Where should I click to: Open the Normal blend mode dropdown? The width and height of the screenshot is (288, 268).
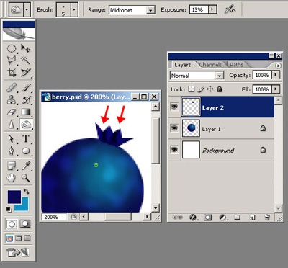(x=219, y=76)
